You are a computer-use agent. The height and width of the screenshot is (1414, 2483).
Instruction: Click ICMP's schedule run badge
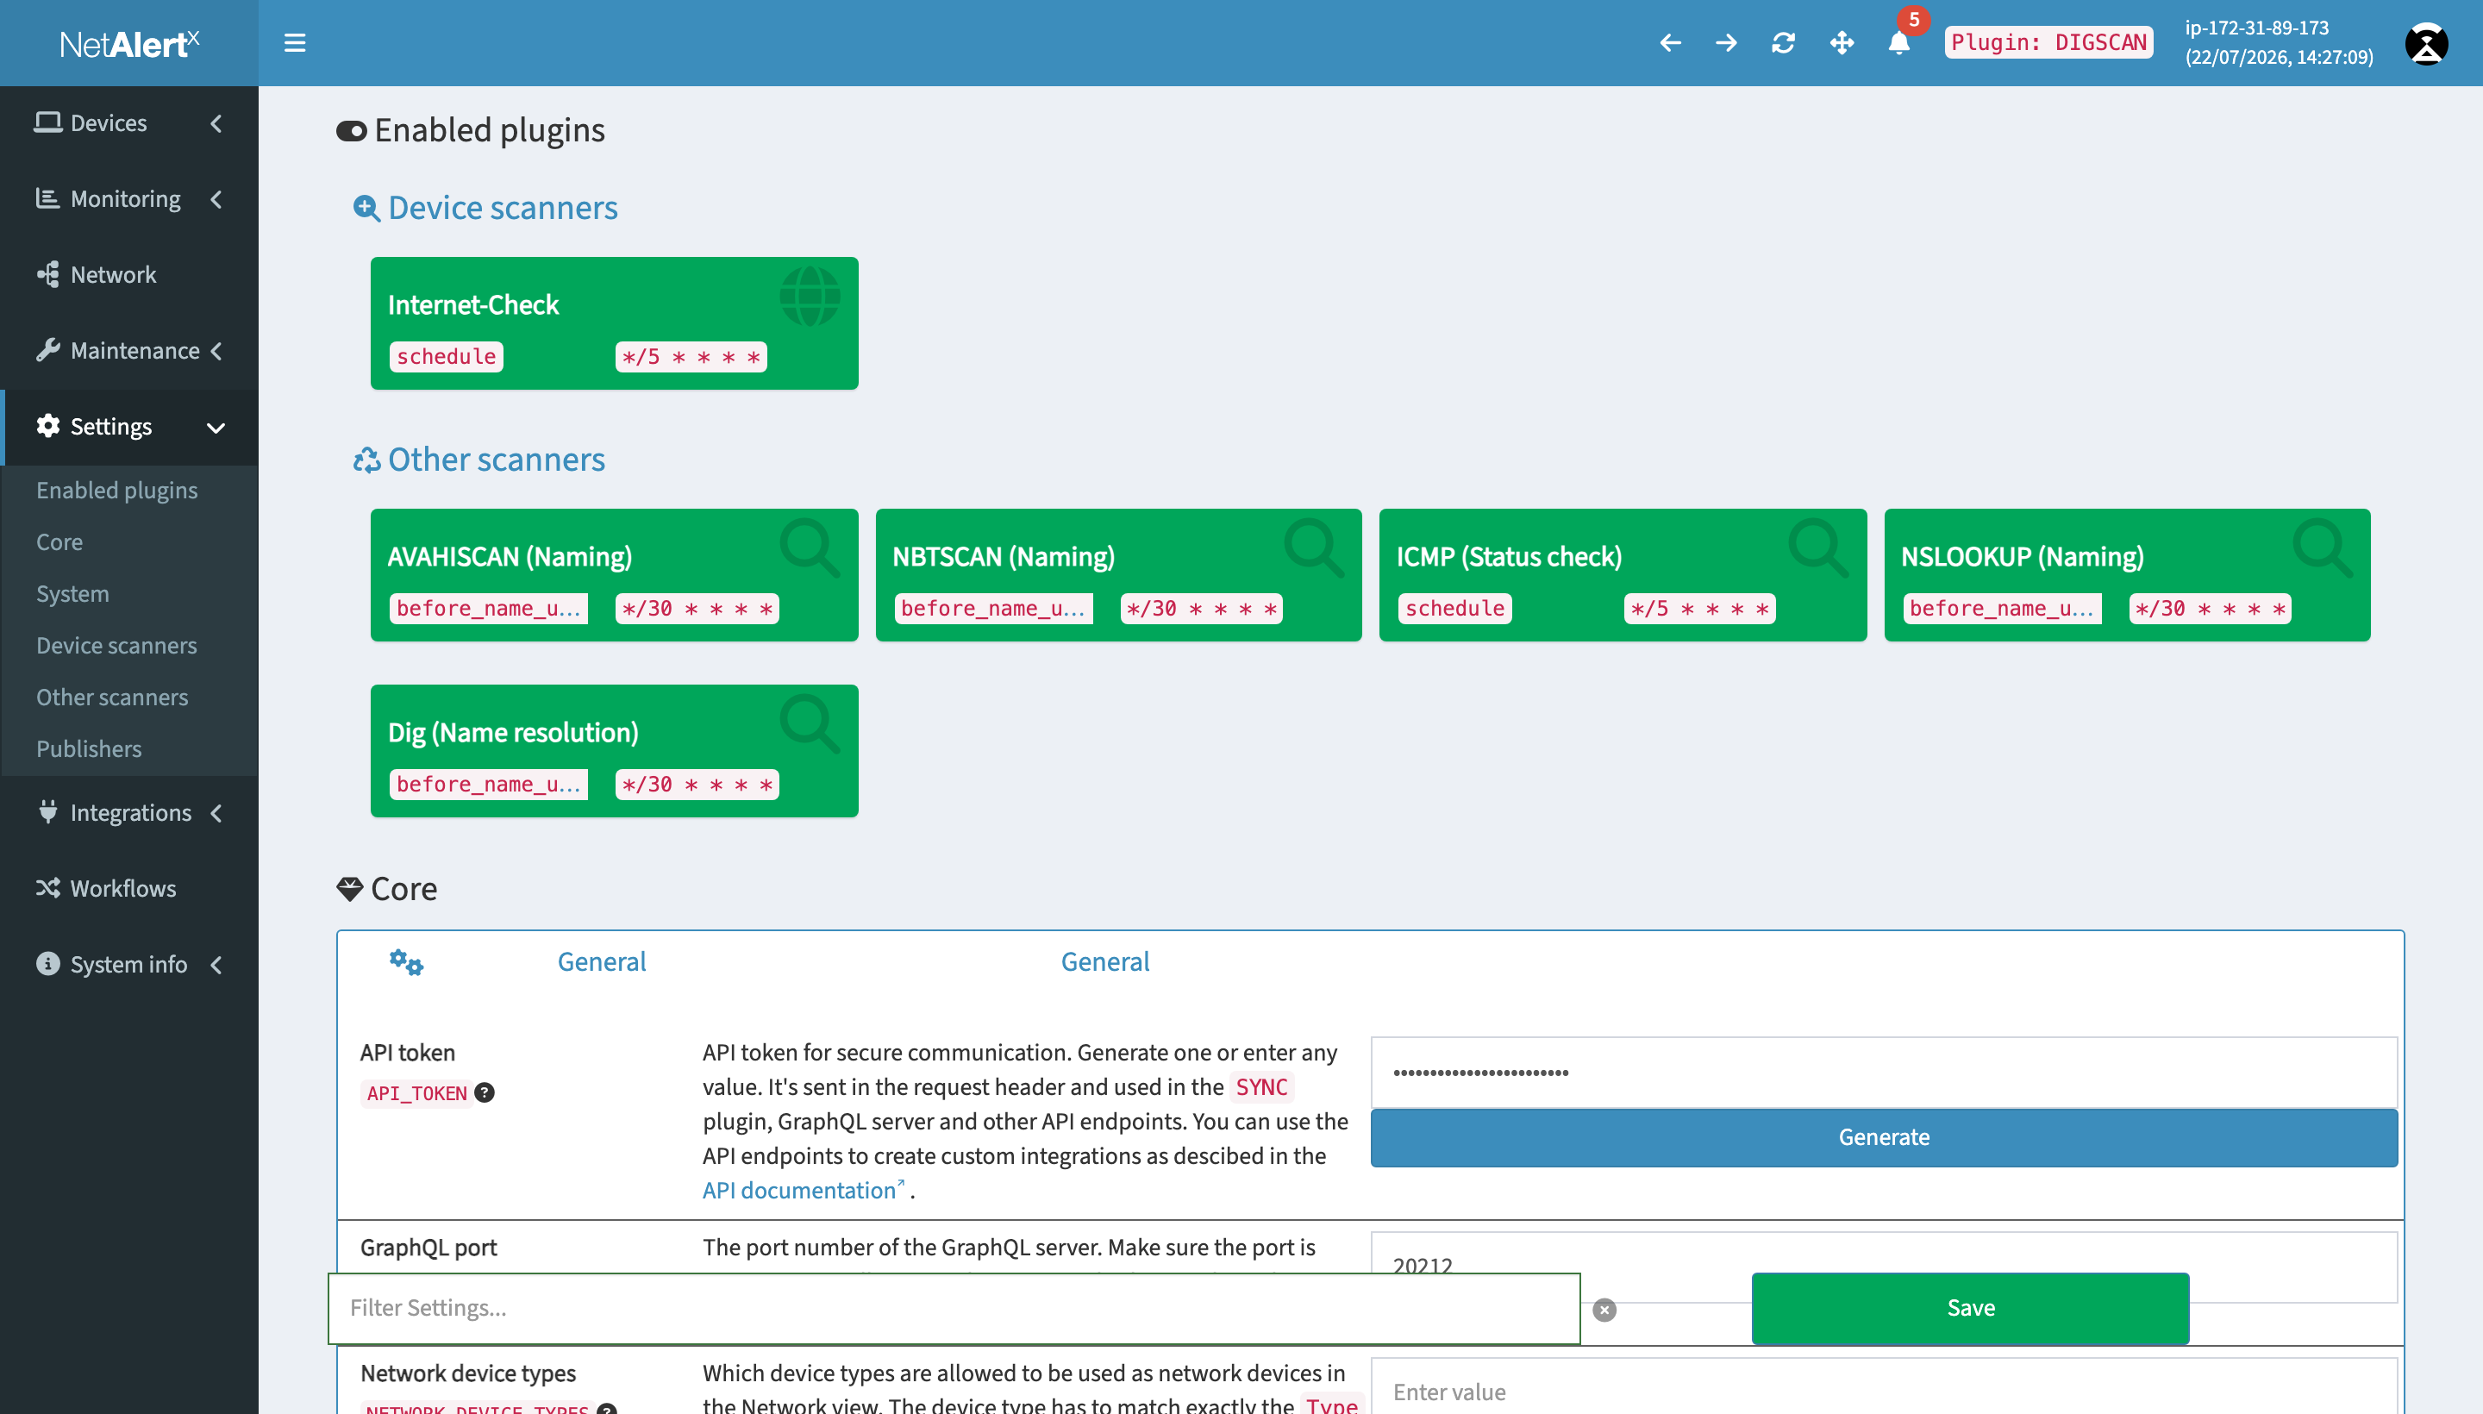point(1454,609)
